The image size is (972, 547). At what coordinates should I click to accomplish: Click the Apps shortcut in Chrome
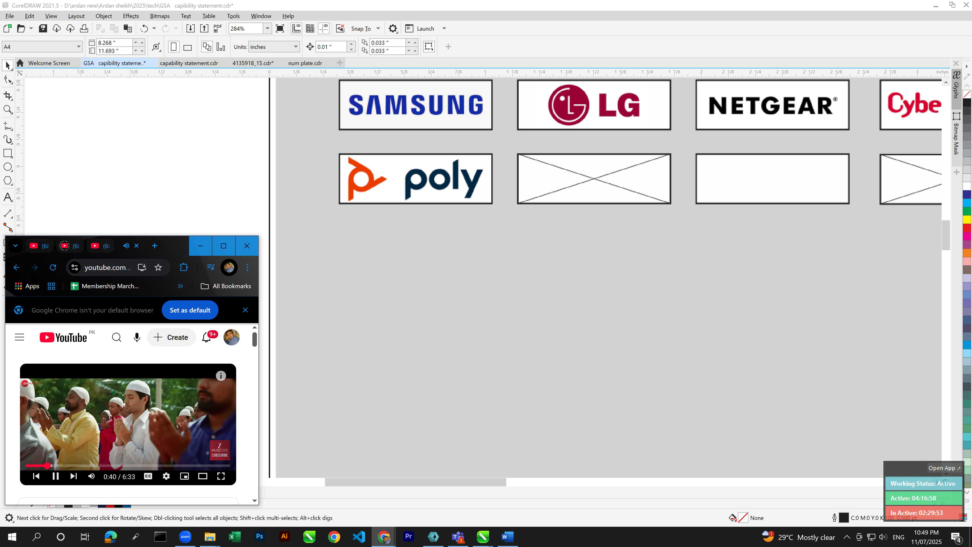(x=27, y=286)
